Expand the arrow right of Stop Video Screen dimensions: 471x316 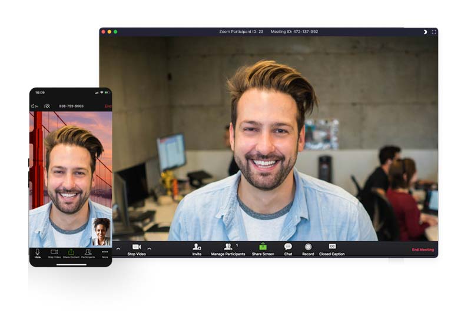[149, 248]
